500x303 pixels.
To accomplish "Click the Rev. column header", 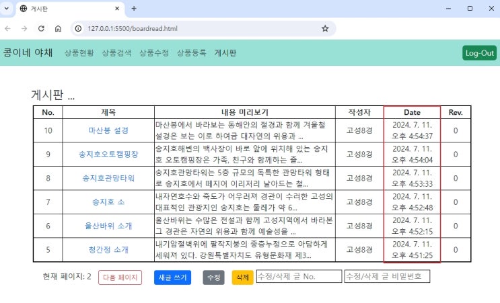I will point(456,112).
